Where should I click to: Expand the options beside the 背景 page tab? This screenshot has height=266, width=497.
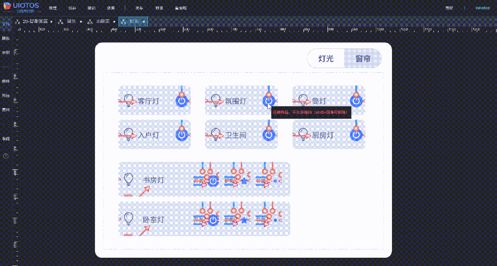[x=82, y=22]
